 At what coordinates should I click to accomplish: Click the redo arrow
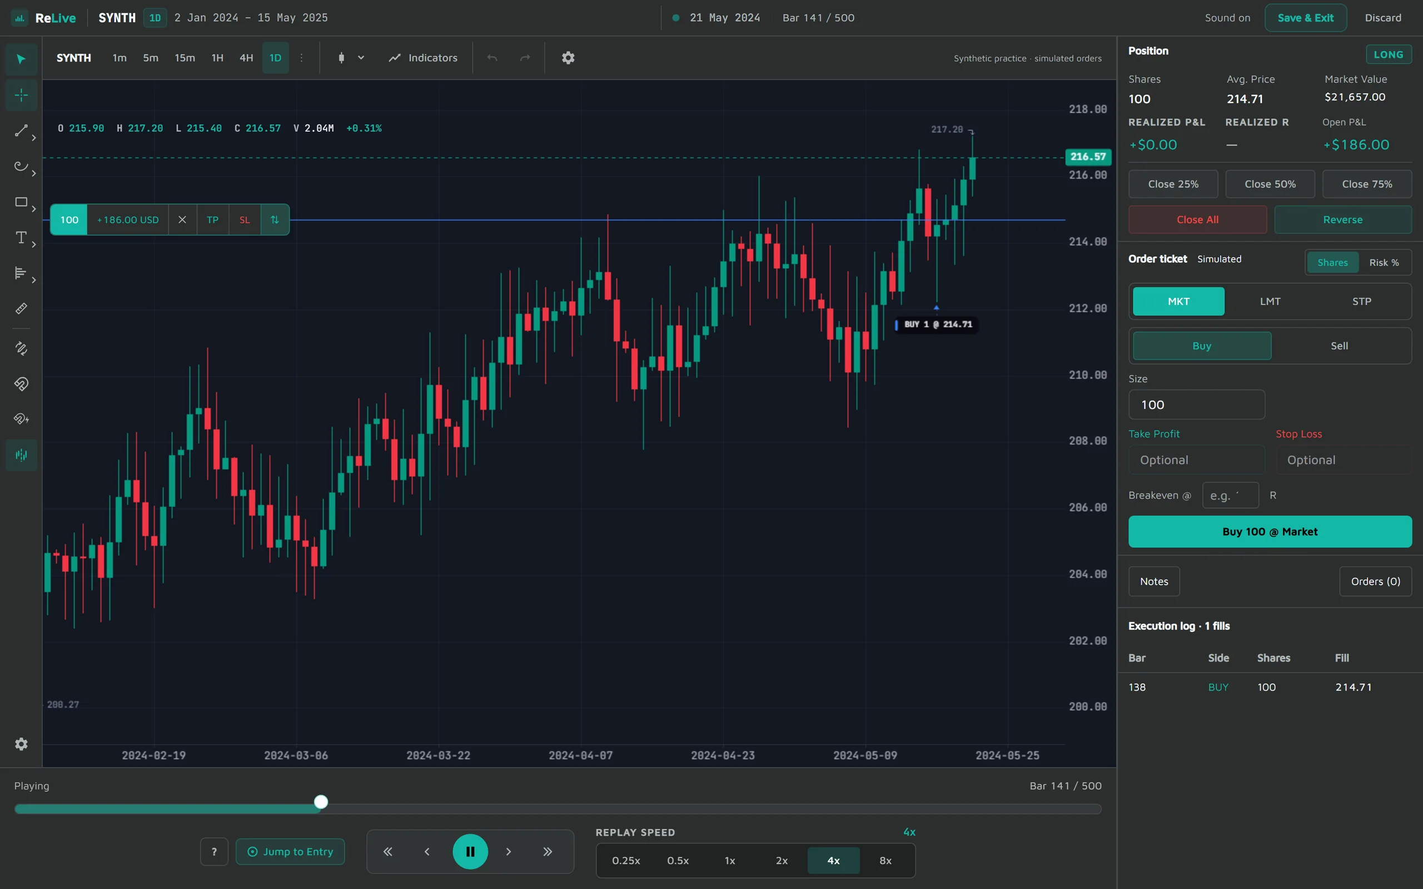tap(525, 58)
